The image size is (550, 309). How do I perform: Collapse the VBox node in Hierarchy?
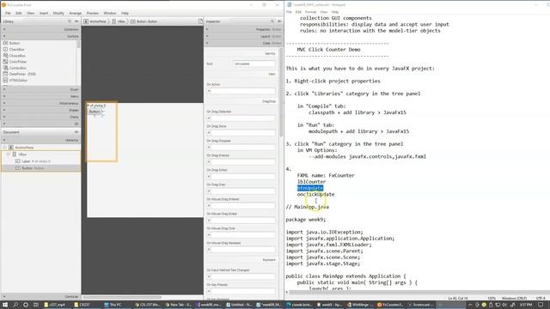click(x=9, y=154)
